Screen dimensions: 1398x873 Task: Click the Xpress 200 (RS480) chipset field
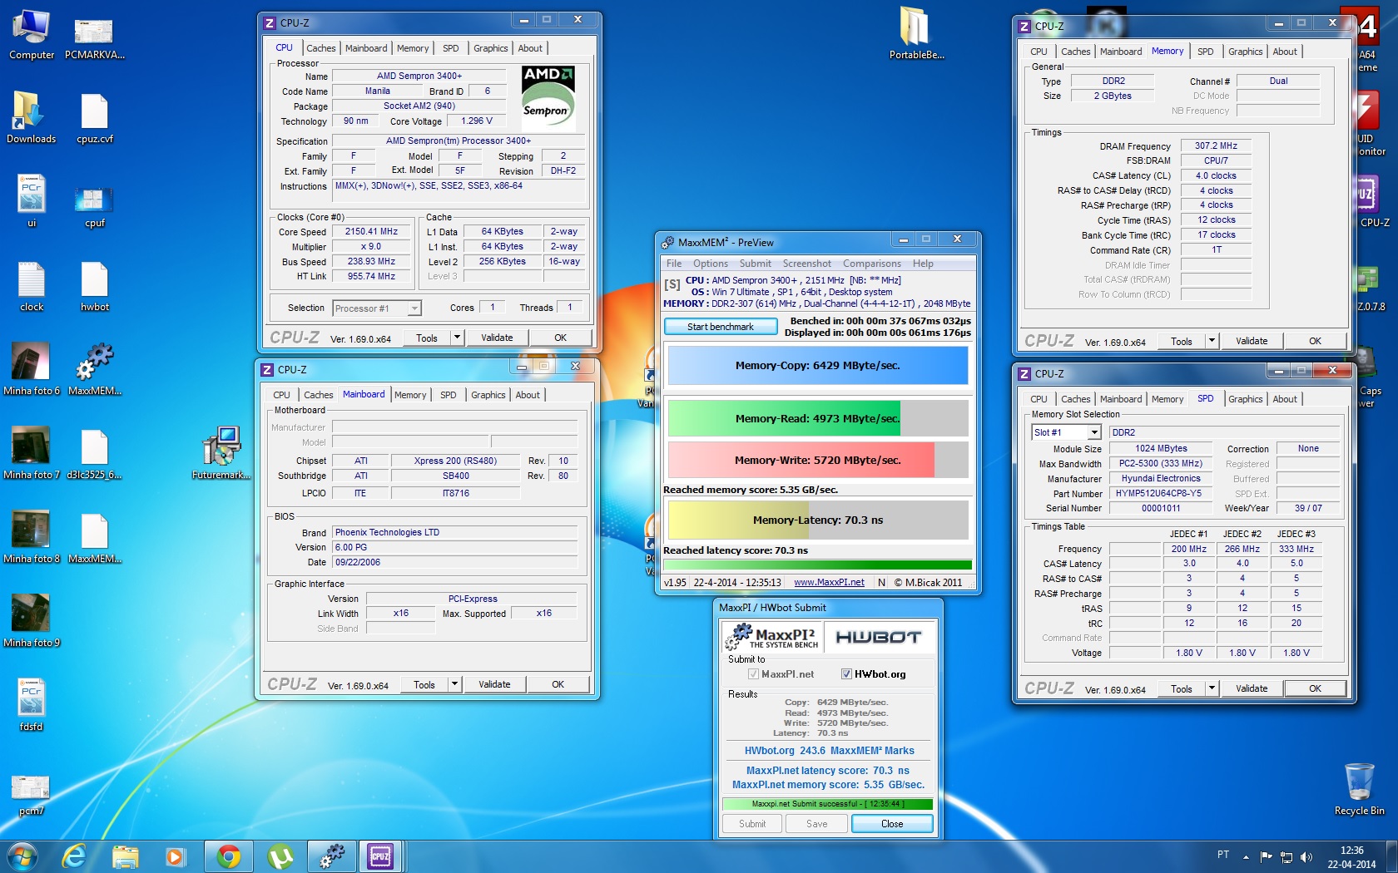pyautogui.click(x=455, y=461)
